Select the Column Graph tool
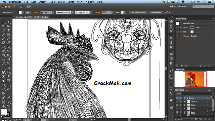The height and width of the screenshot is (121, 215). point(9,68)
